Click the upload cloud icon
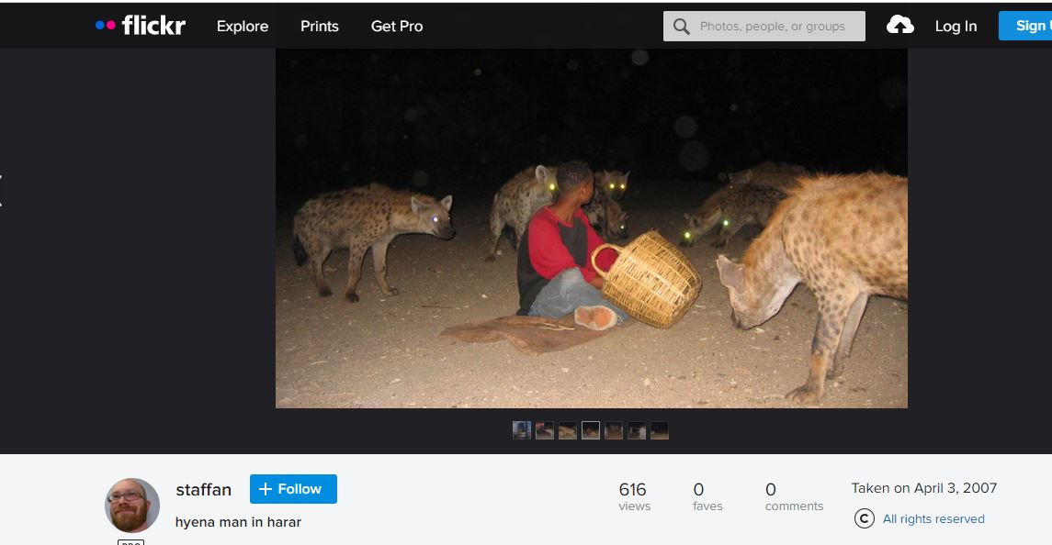Viewport: 1052px width, 545px height. (x=899, y=26)
